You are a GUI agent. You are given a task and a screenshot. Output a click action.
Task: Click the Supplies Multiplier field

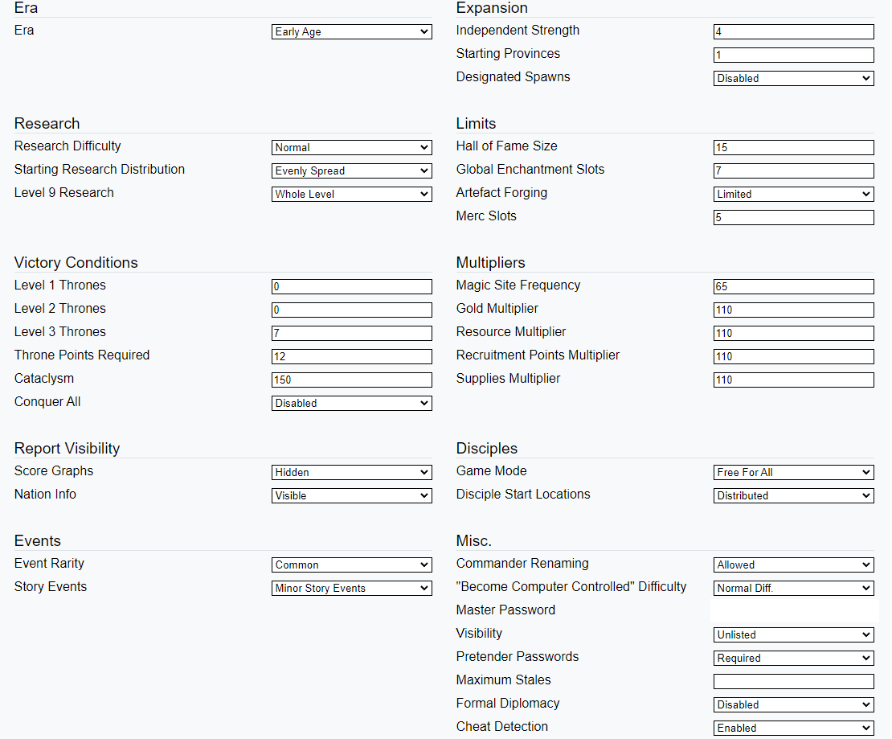(x=794, y=380)
